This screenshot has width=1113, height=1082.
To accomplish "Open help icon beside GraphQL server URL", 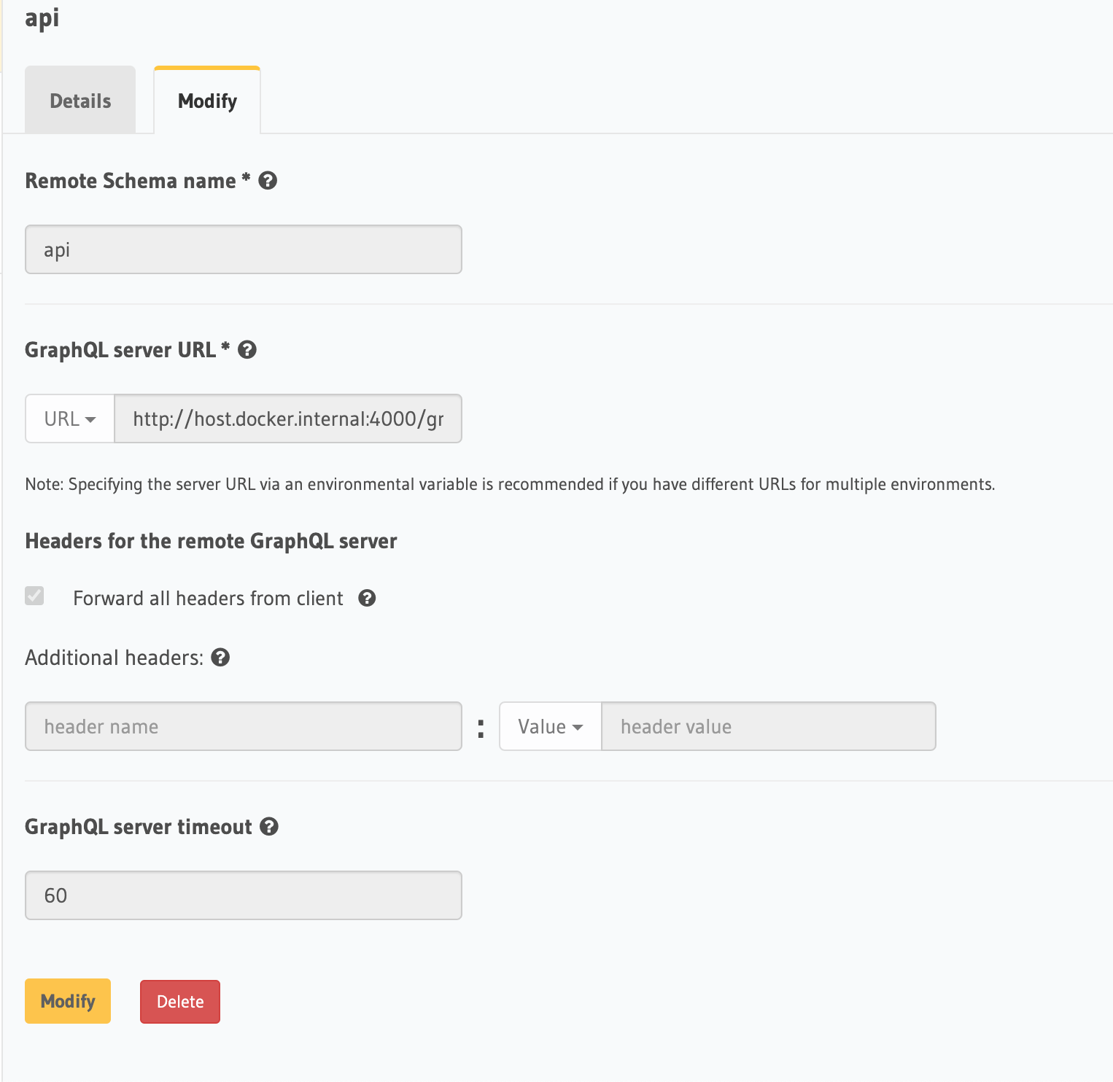I will coord(247,350).
